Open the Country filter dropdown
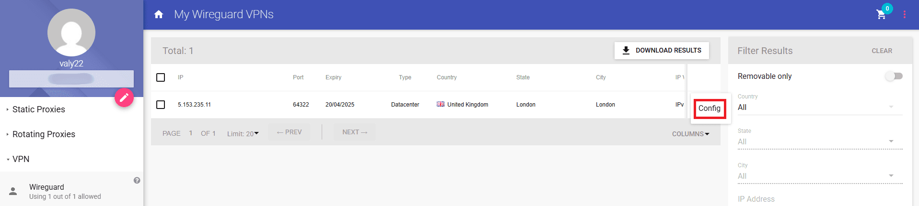Screen dimensions: 919x206 [x=819, y=107]
